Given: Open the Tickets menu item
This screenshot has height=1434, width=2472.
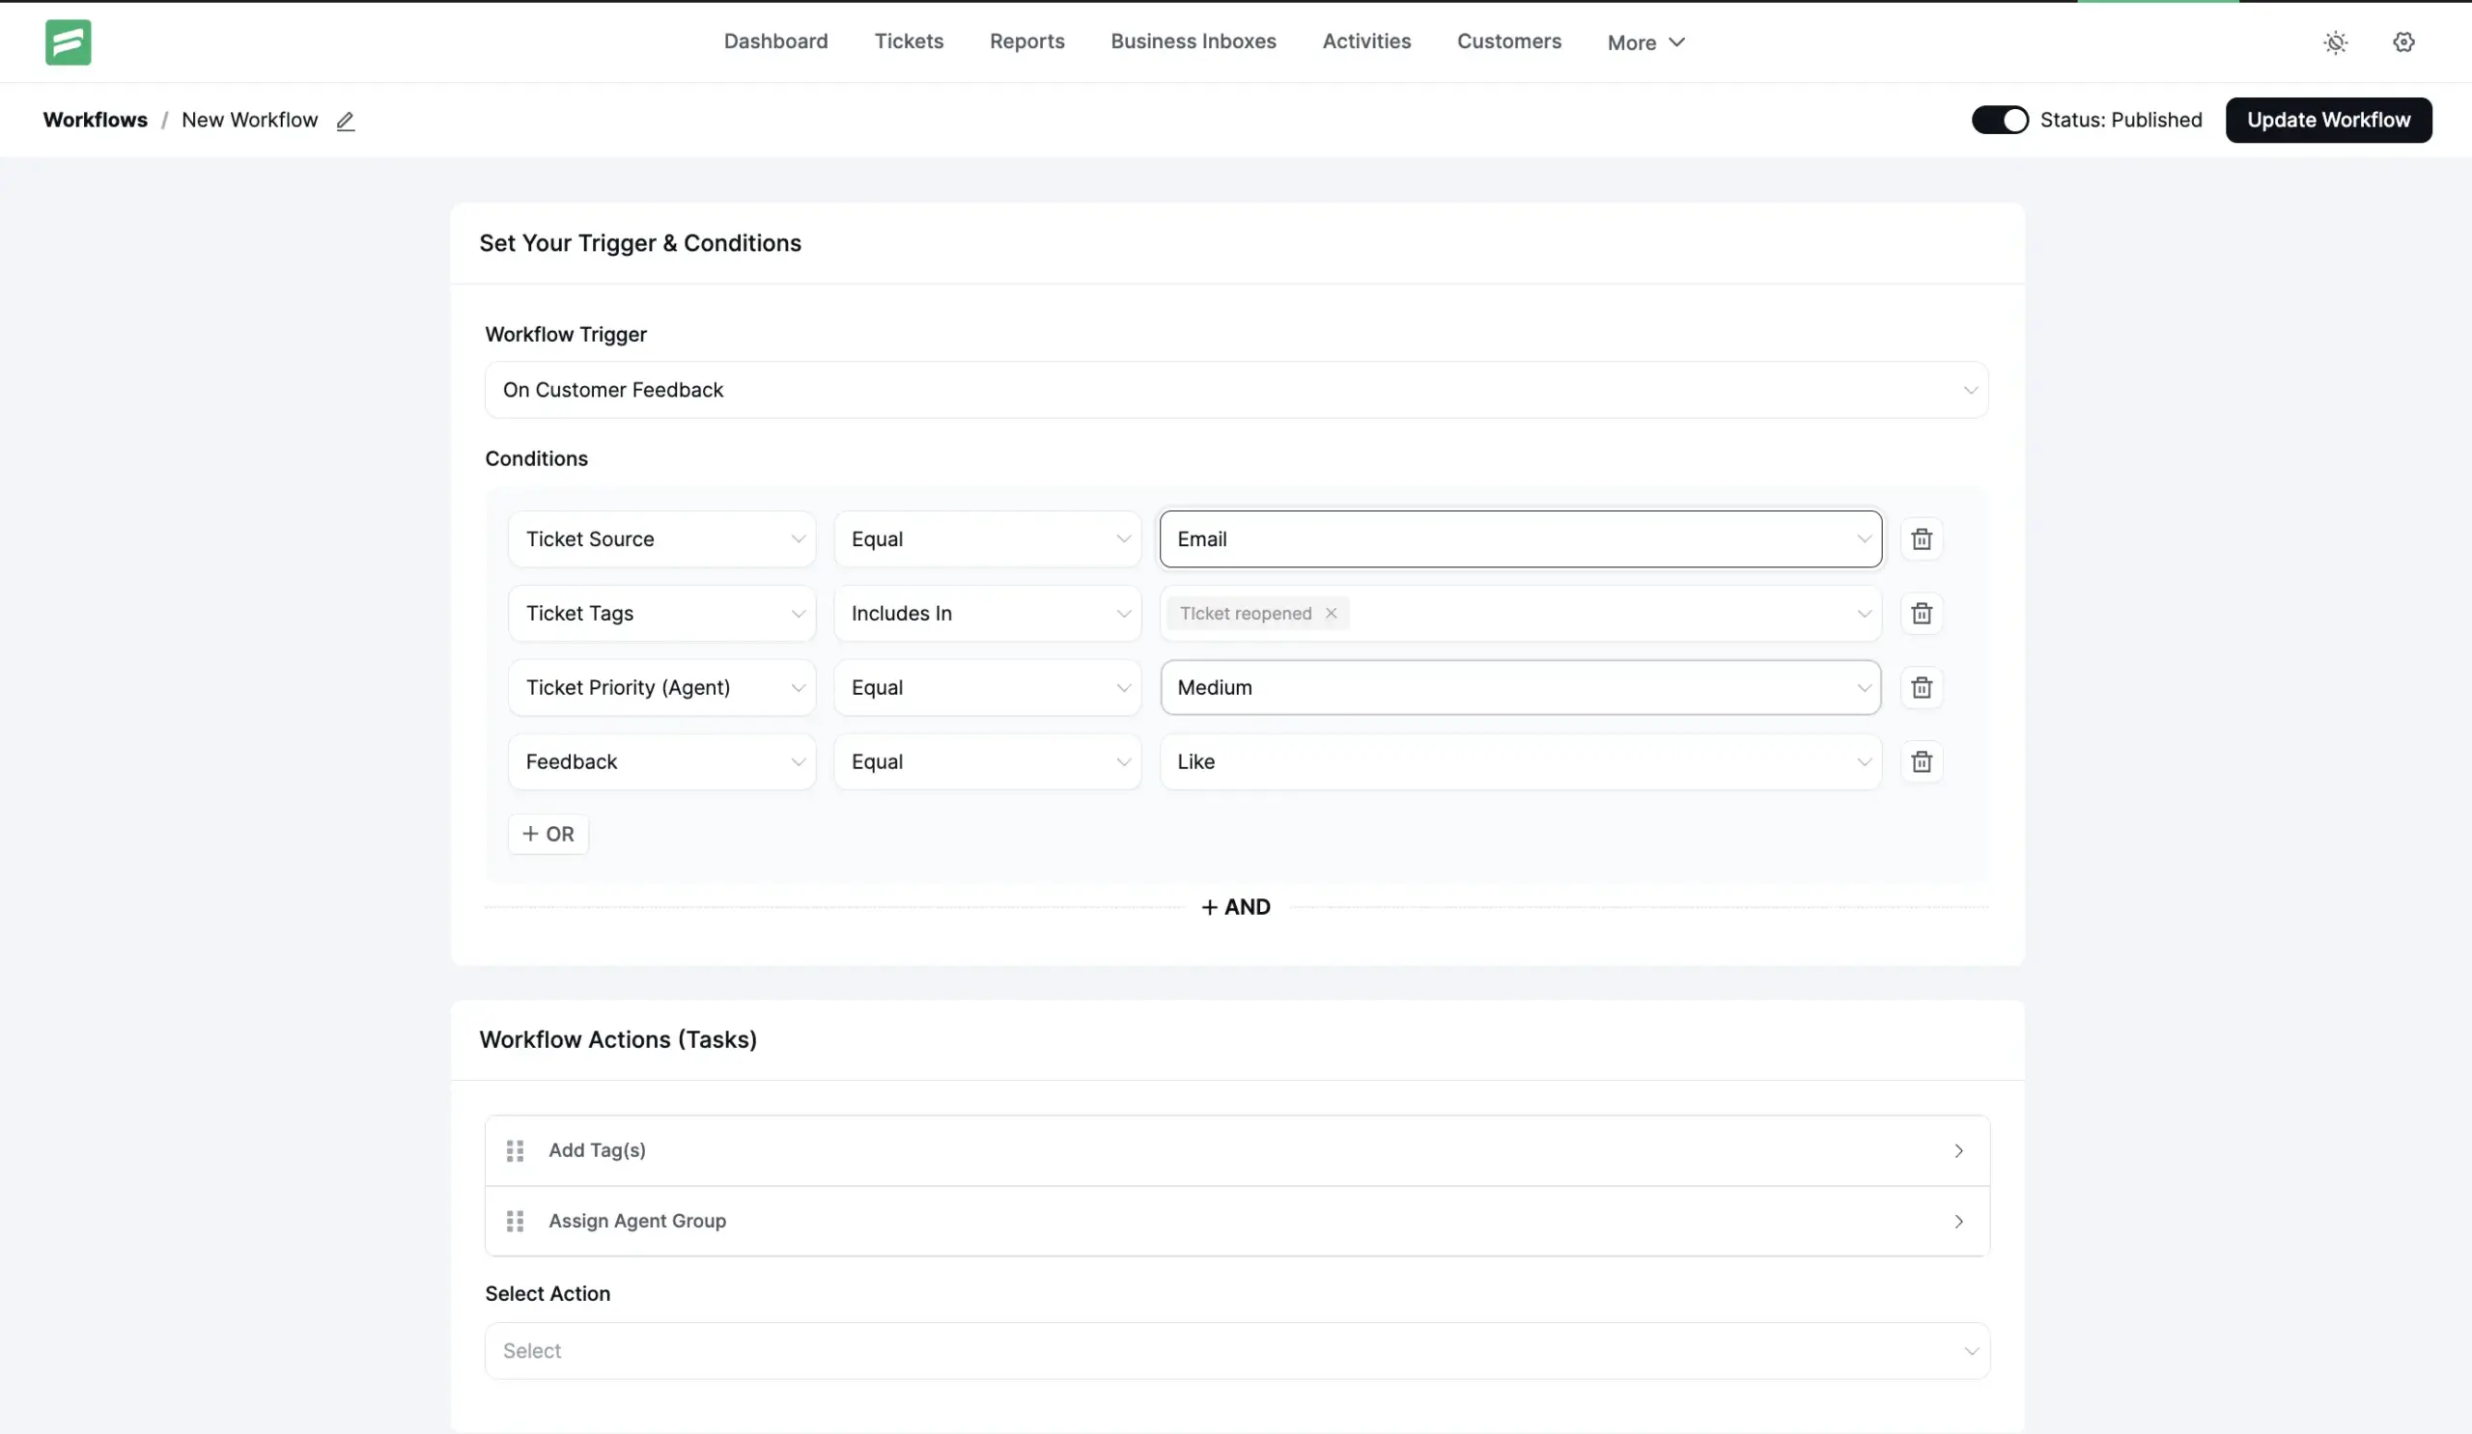Looking at the screenshot, I should point(909,41).
